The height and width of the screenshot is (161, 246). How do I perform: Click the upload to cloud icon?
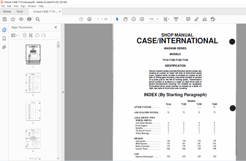(21, 19)
